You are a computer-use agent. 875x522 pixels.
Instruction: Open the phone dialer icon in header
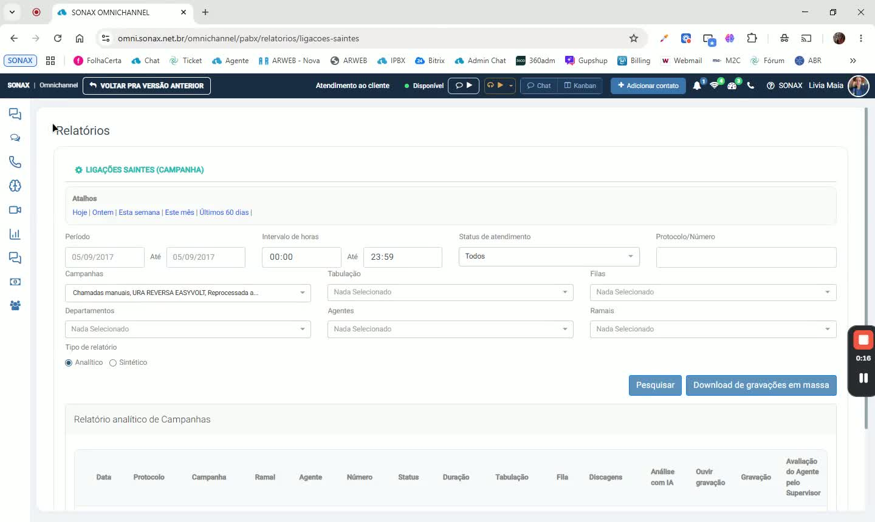click(x=750, y=86)
